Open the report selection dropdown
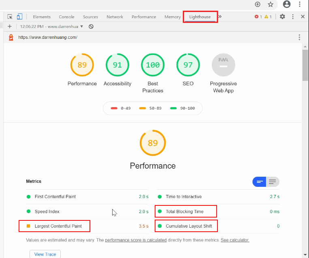Image resolution: width=309 pixels, height=258 pixels. pyautogui.click(x=51, y=26)
